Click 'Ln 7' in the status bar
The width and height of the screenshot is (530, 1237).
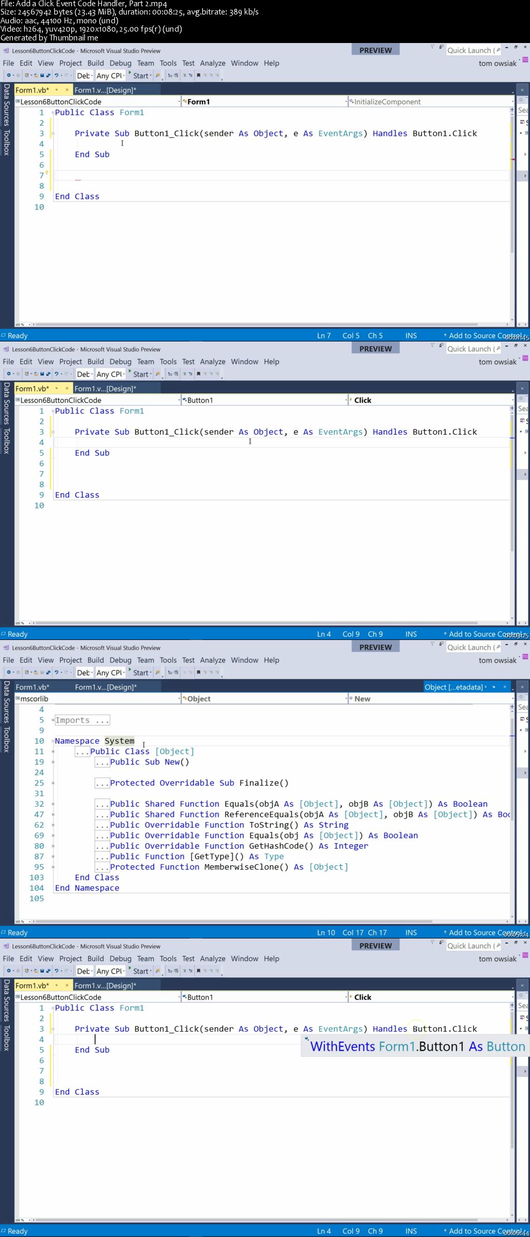coord(324,336)
